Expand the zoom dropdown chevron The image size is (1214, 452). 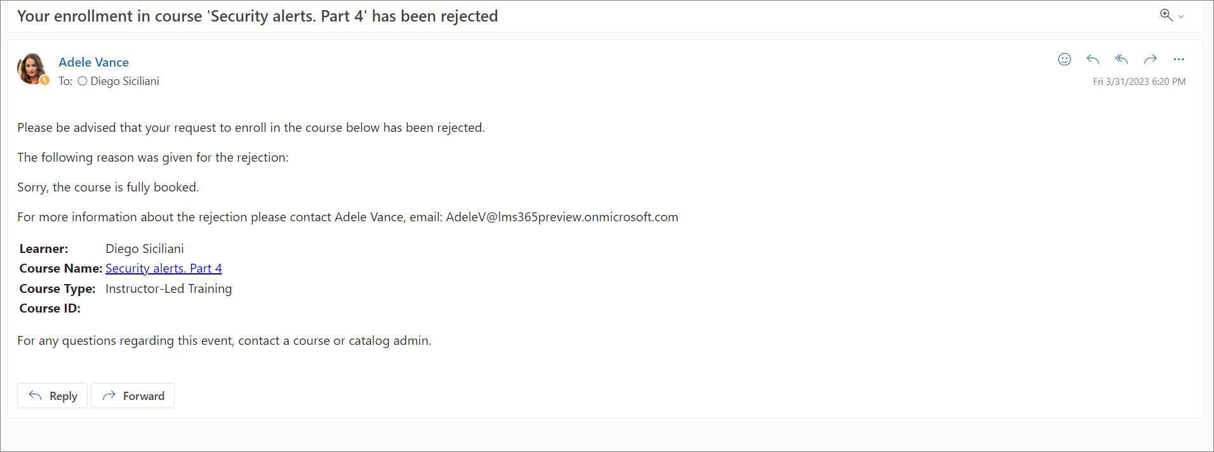1181,16
